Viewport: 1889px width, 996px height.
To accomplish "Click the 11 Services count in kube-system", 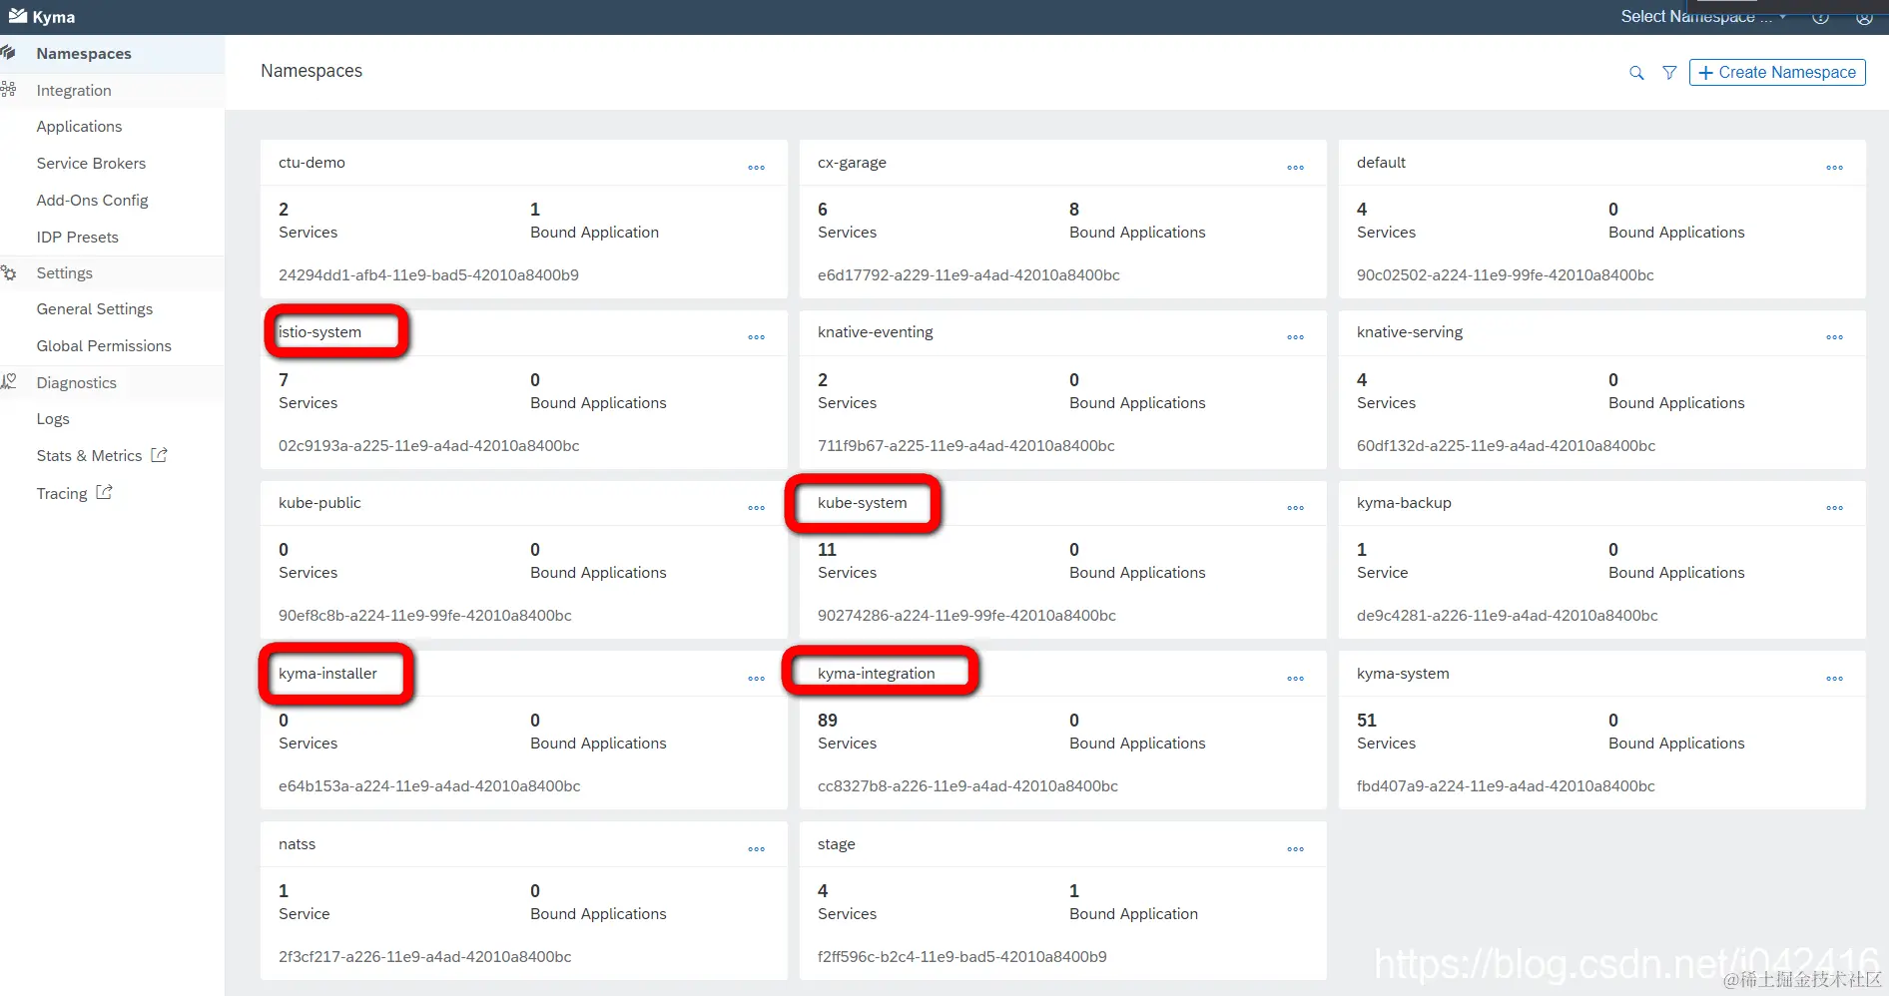I will (827, 550).
